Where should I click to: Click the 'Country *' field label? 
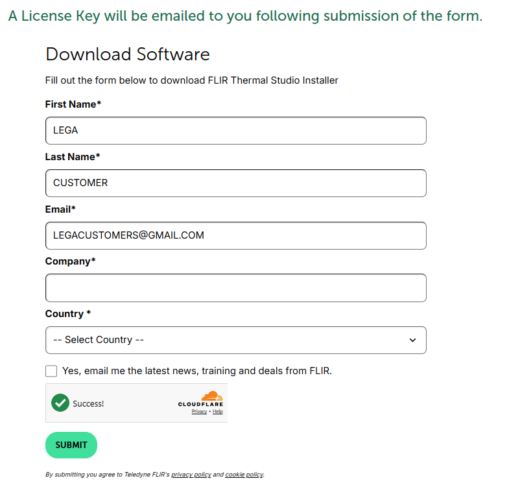pyautogui.click(x=68, y=313)
